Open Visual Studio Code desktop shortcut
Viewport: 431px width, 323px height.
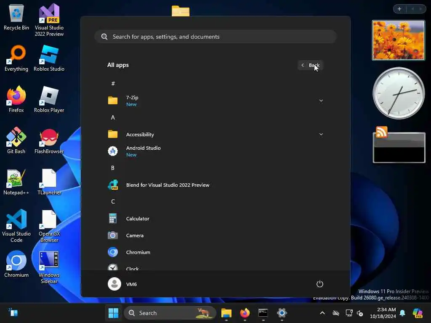tap(16, 226)
